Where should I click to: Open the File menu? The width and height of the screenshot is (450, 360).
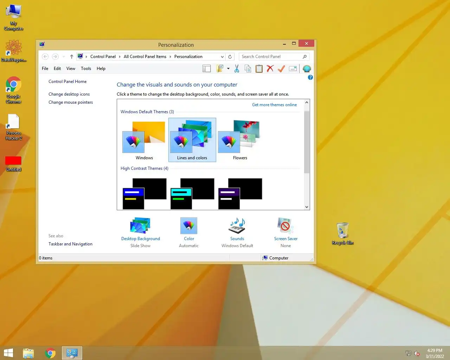(x=45, y=69)
